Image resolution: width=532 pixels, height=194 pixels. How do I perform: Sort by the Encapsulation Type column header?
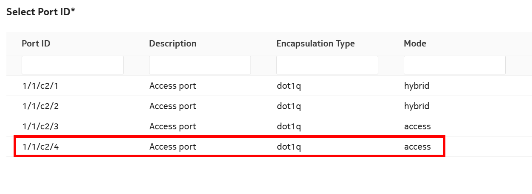(315, 44)
